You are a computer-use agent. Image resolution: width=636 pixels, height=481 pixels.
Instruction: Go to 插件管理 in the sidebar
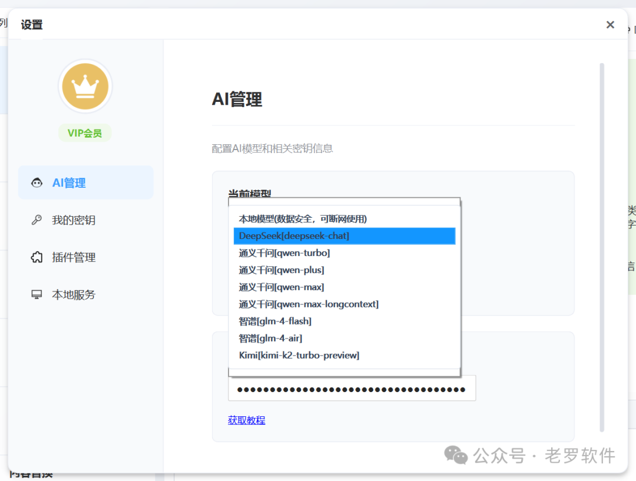85,257
